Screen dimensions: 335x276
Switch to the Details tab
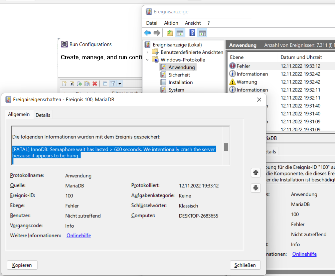43,115
